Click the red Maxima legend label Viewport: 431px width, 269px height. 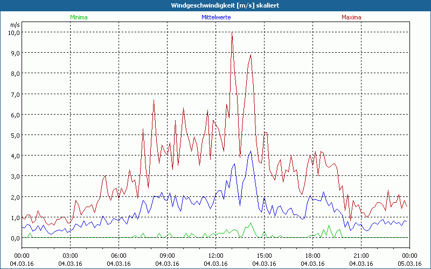[x=351, y=17]
